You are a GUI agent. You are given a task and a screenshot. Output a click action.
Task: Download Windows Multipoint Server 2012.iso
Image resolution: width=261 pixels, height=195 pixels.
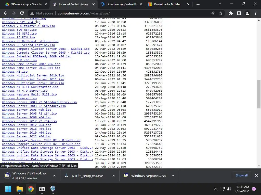[33, 83]
